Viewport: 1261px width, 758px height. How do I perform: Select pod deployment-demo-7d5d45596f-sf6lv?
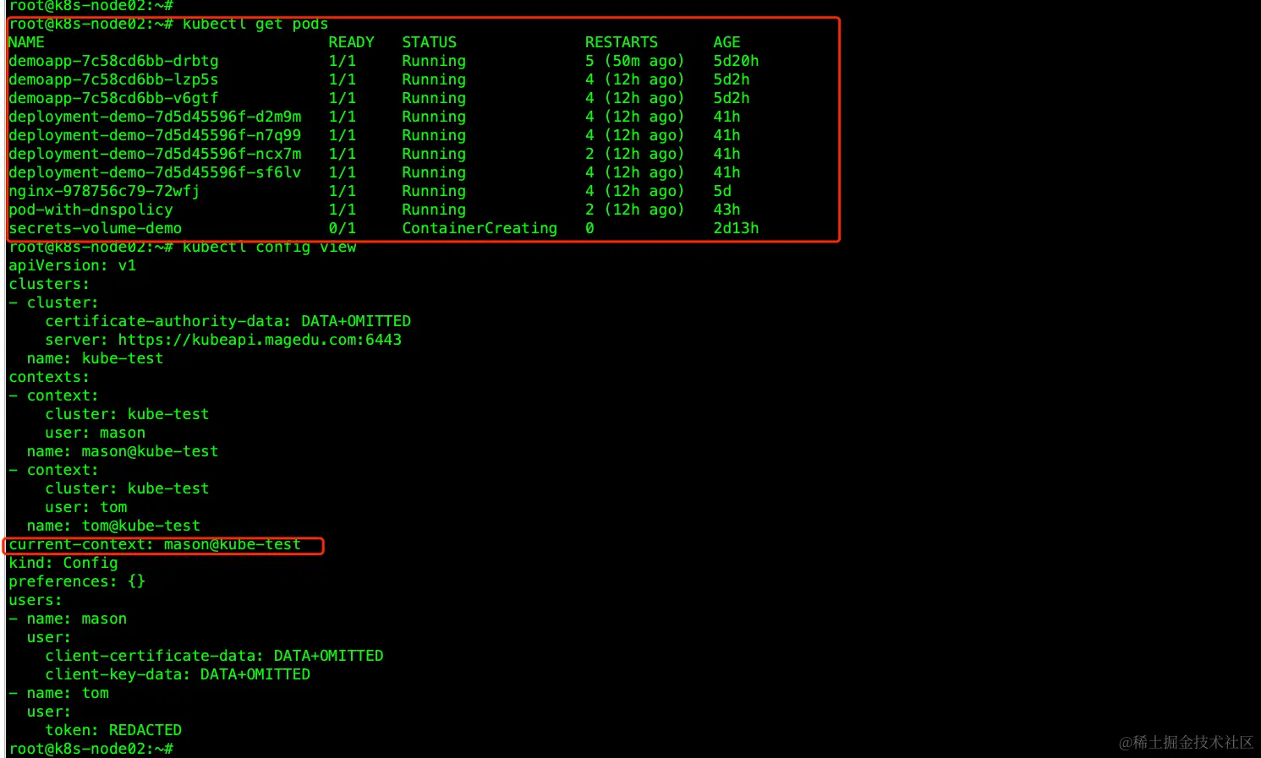point(155,172)
